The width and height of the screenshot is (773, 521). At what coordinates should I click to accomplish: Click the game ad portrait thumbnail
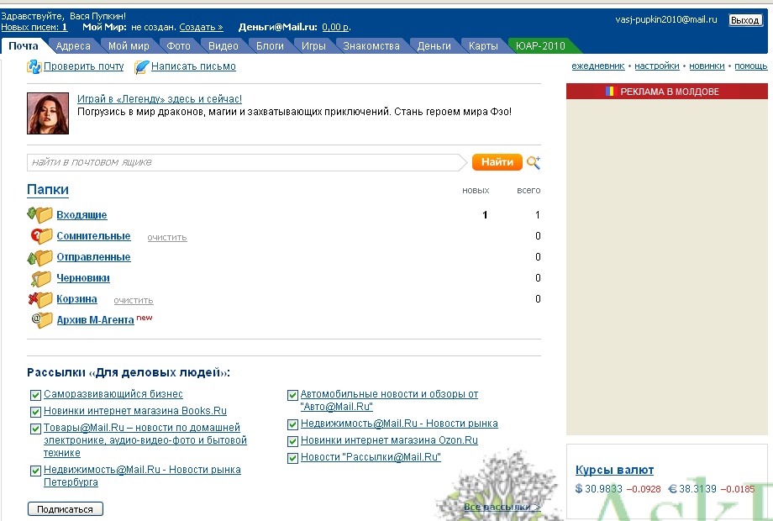pyautogui.click(x=48, y=113)
